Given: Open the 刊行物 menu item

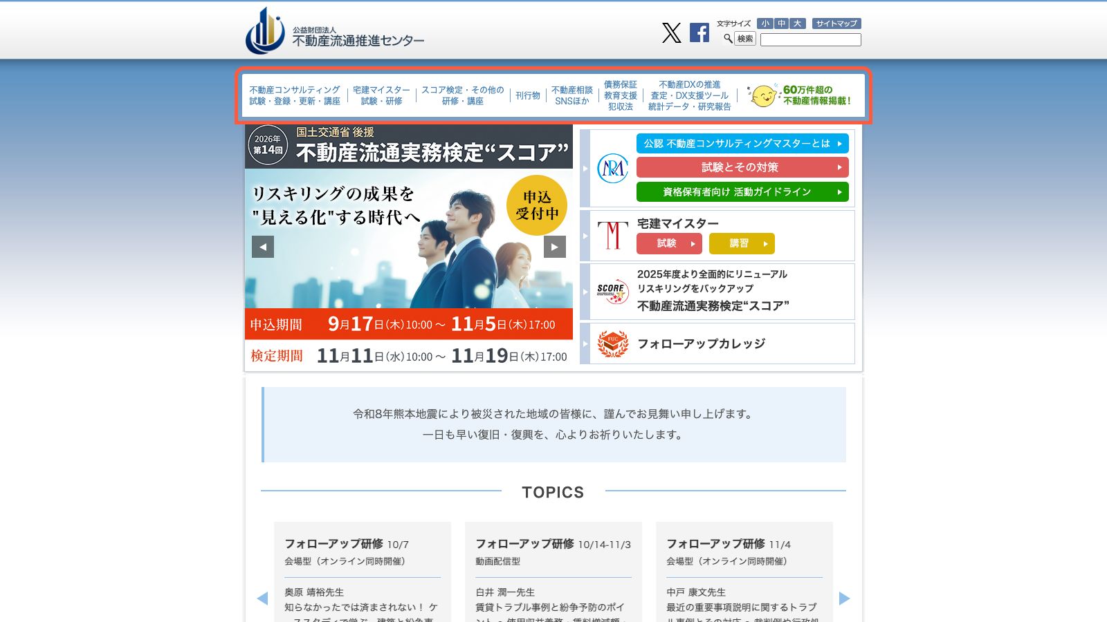Looking at the screenshot, I should tap(528, 95).
